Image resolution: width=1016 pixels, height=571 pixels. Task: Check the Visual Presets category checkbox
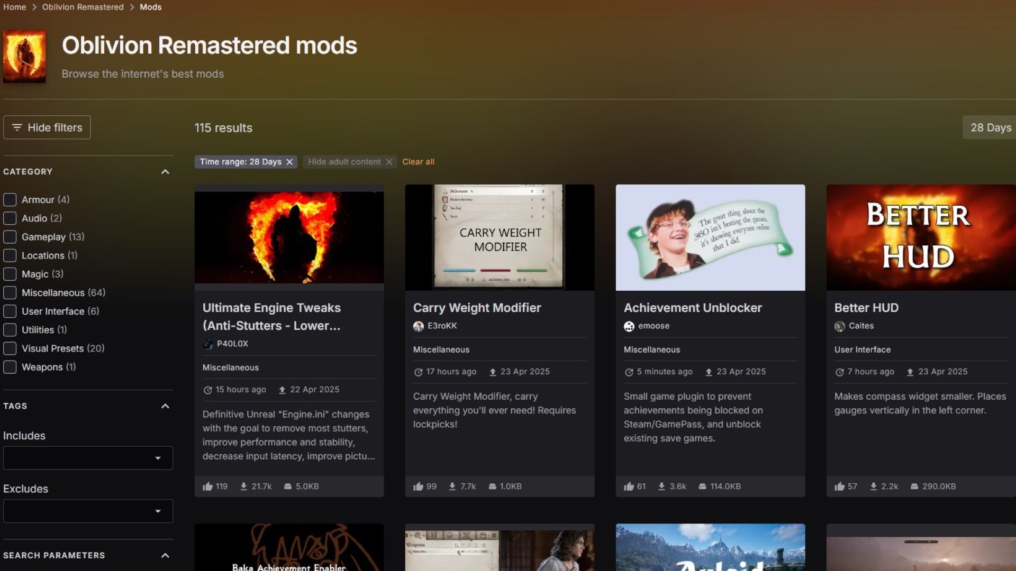pyautogui.click(x=10, y=348)
